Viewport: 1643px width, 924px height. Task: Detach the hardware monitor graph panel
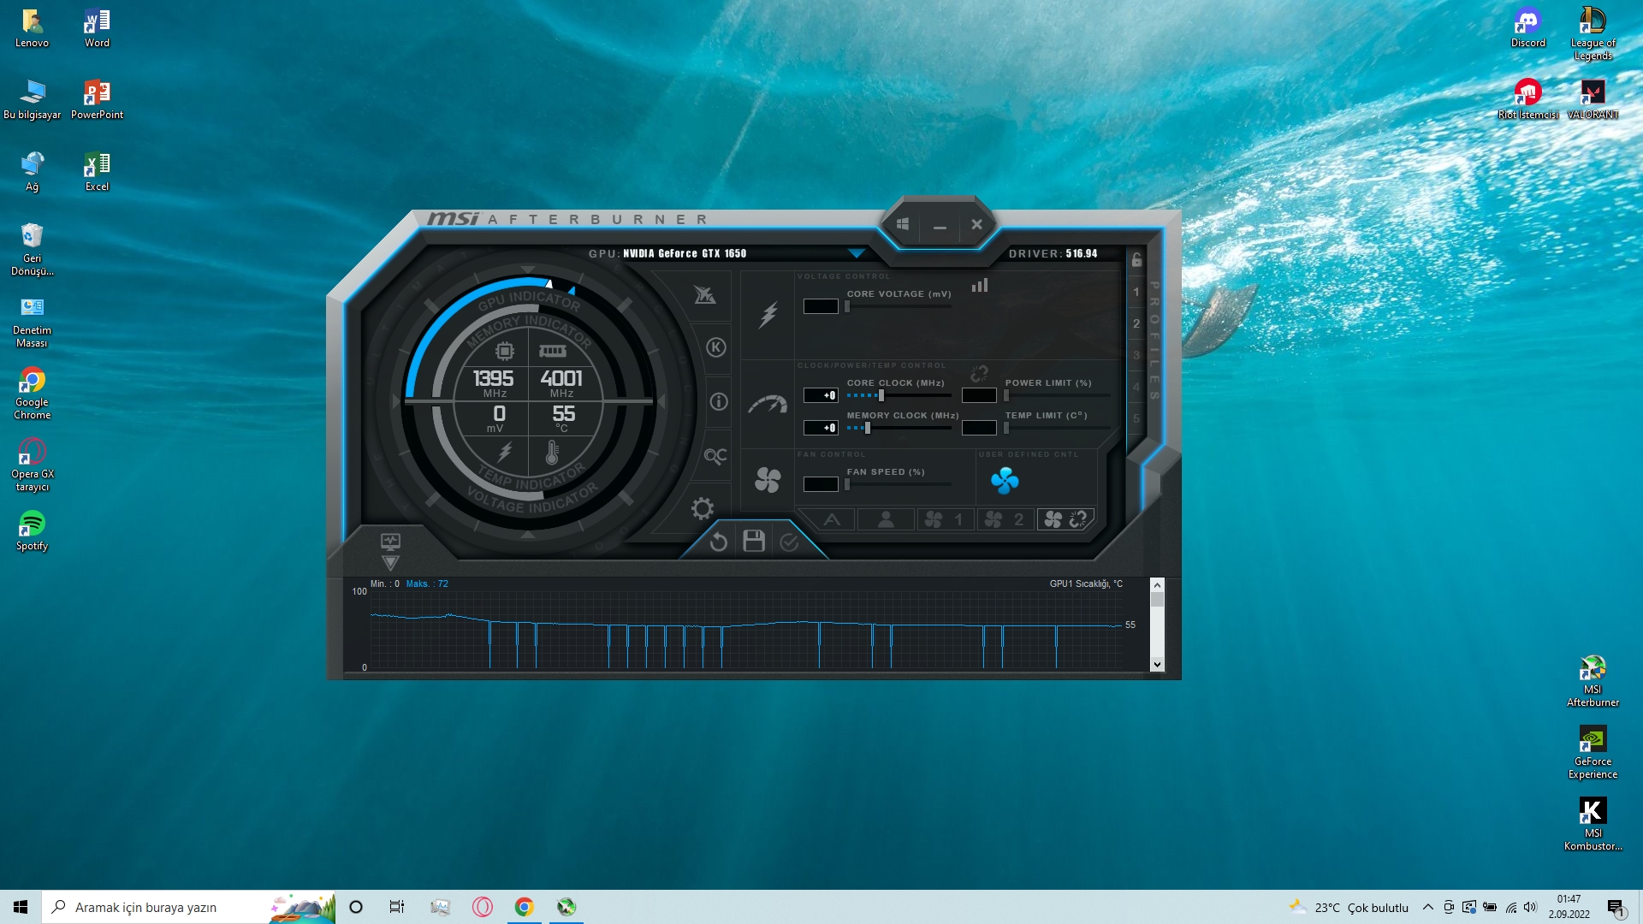click(390, 542)
